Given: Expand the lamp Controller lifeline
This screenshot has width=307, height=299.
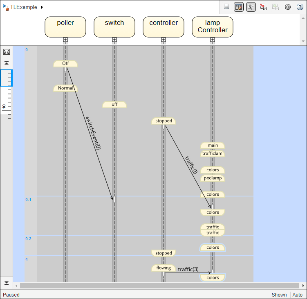Looking at the screenshot, I should 213,40.
